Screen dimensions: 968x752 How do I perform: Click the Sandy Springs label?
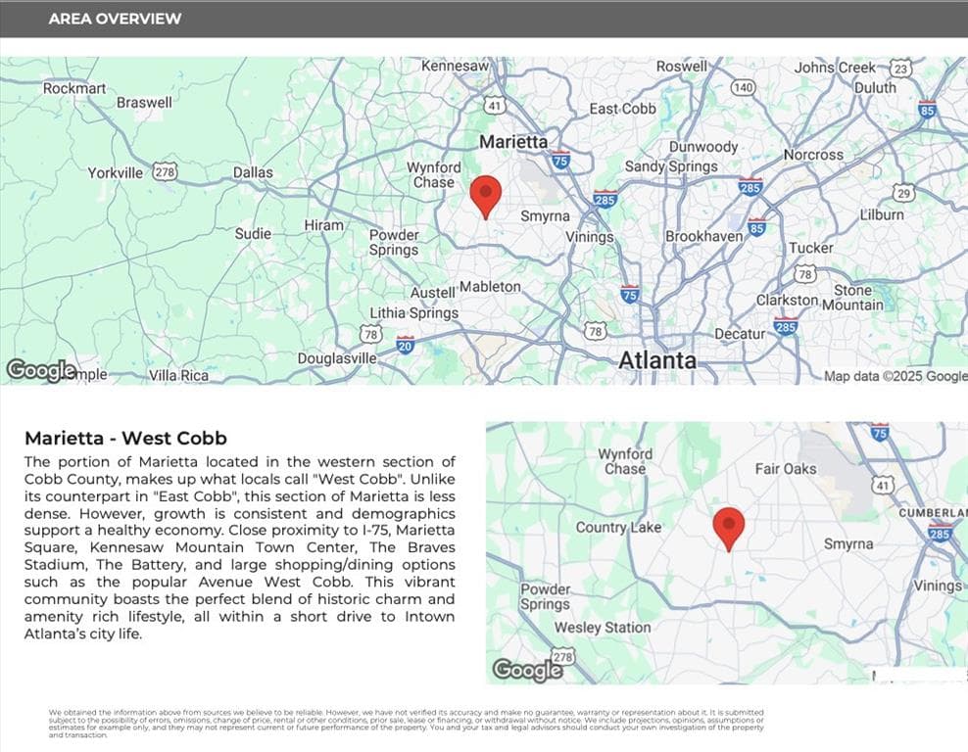pyautogui.click(x=671, y=166)
